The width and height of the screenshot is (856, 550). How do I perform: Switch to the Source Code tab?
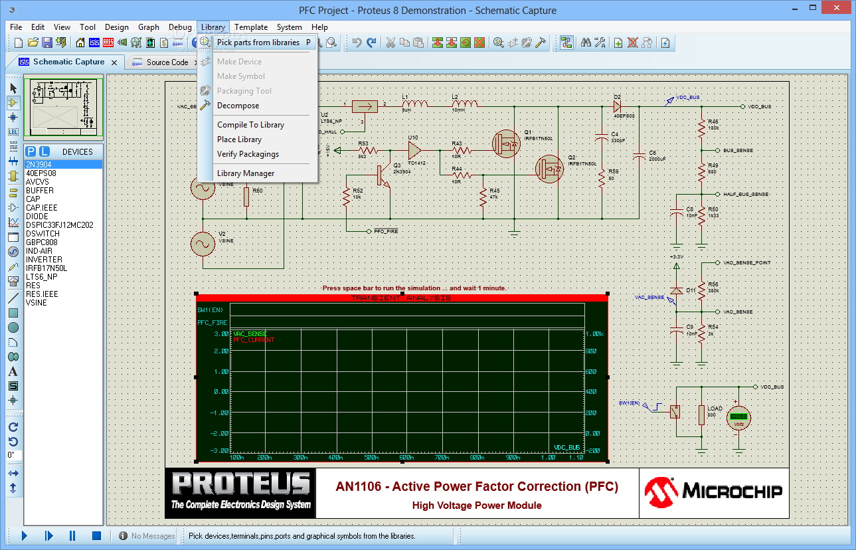[167, 62]
